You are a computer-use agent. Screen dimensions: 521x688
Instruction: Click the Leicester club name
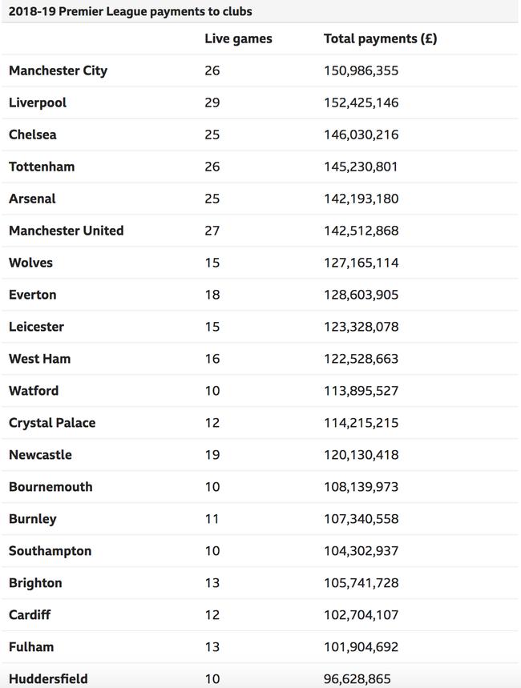[x=36, y=327]
